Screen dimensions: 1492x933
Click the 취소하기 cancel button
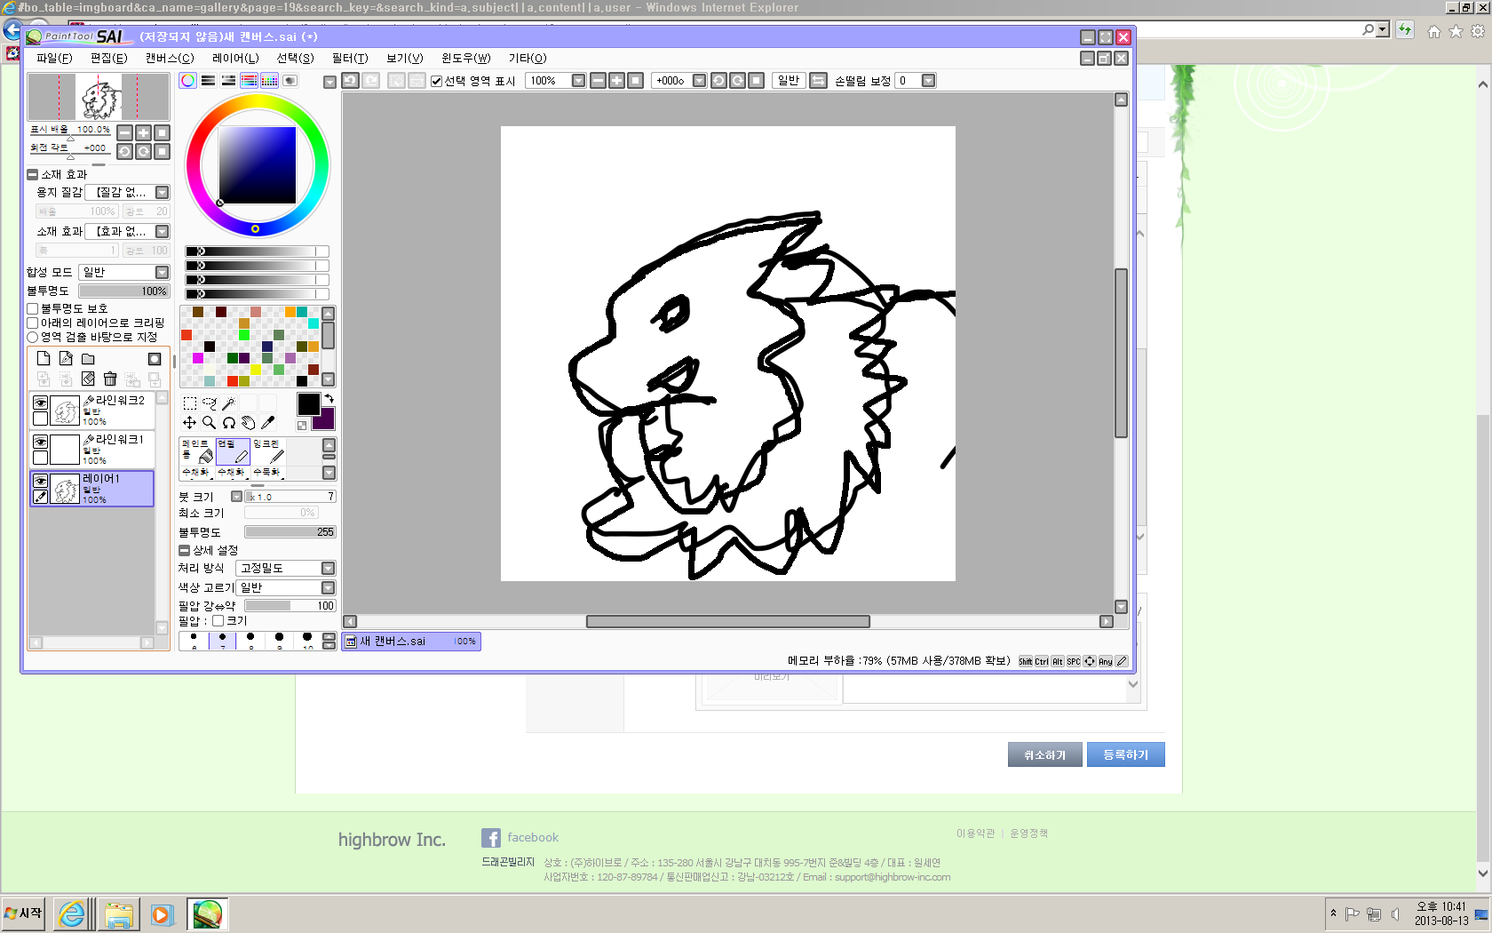(x=1044, y=754)
